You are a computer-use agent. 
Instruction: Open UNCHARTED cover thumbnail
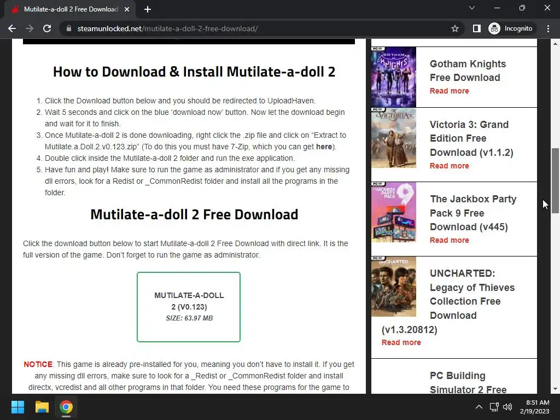[x=394, y=287]
